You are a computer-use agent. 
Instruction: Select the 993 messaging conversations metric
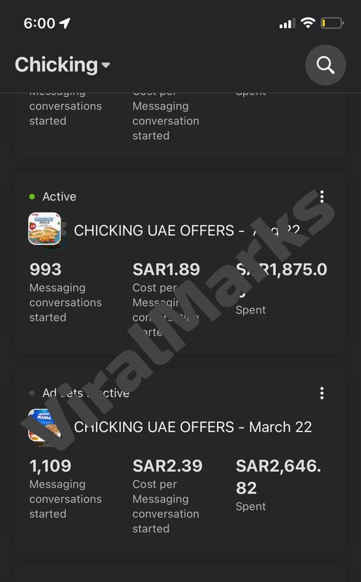(x=45, y=269)
